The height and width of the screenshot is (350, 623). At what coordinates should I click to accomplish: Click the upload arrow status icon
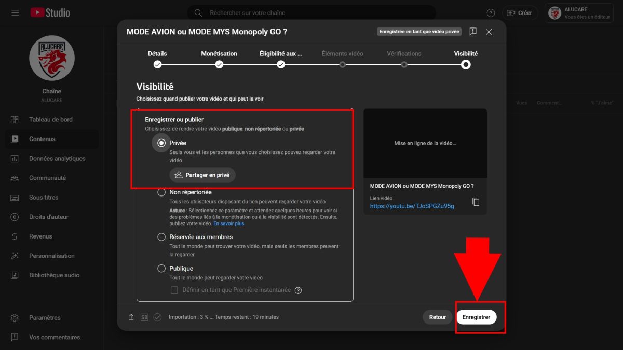coord(131,317)
